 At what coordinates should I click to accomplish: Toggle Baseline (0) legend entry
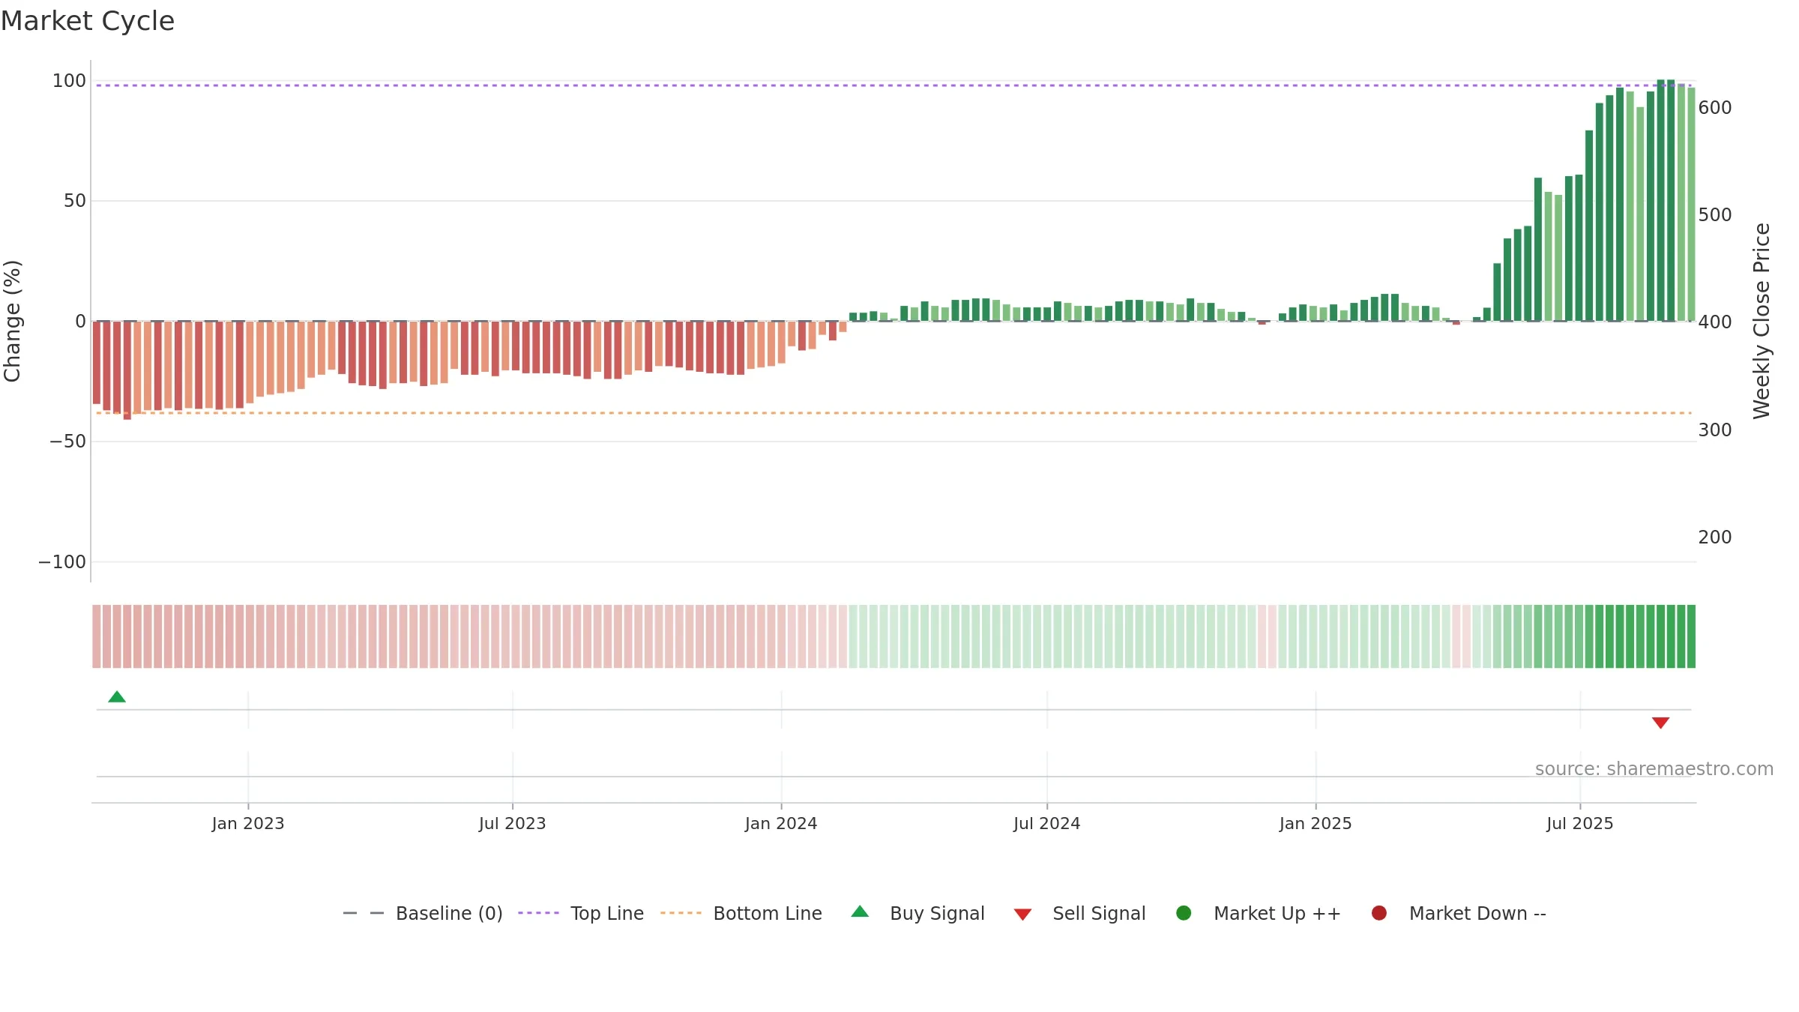pos(423,913)
